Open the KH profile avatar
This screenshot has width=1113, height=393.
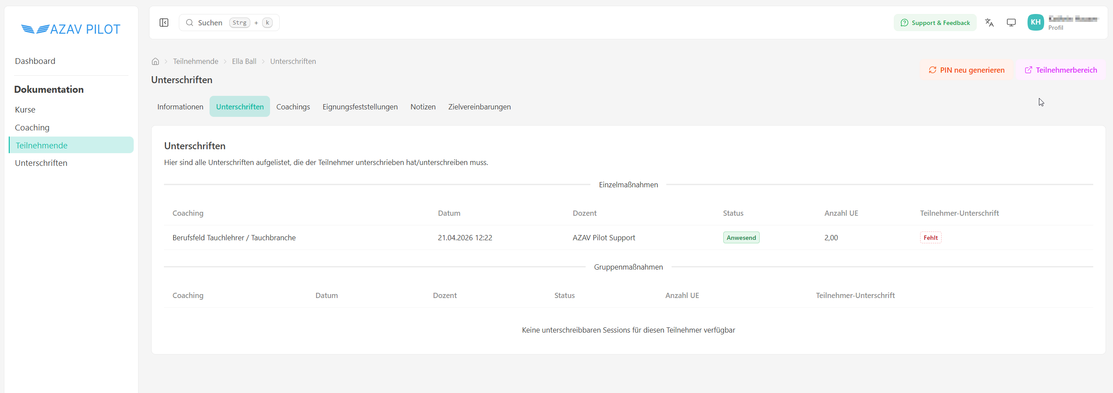click(x=1035, y=22)
